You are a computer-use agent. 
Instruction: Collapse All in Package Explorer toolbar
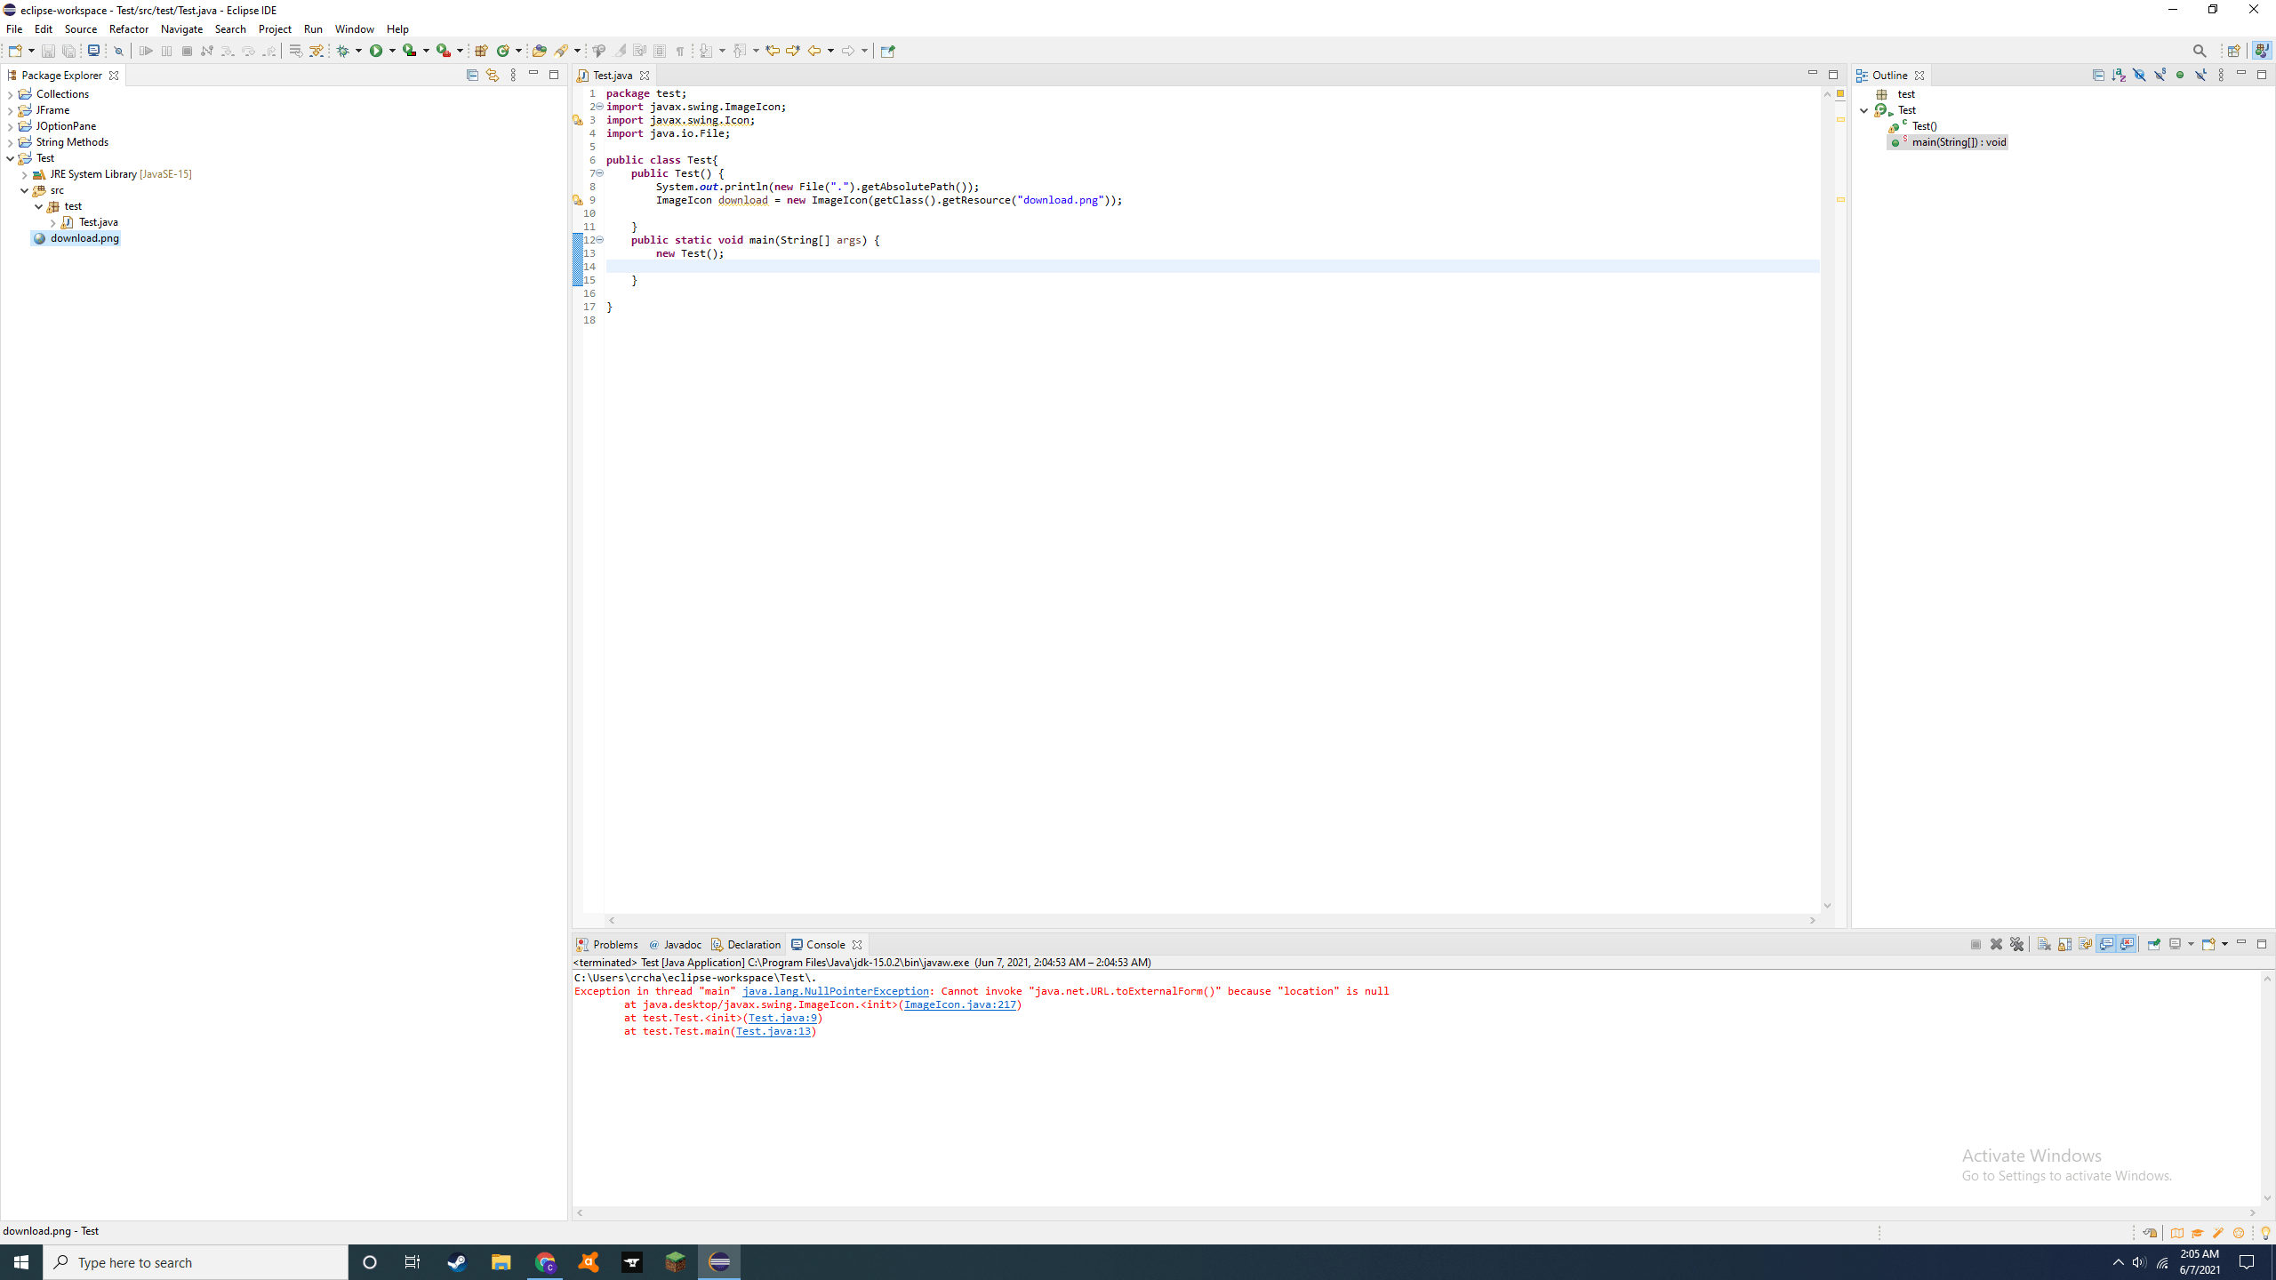click(472, 75)
